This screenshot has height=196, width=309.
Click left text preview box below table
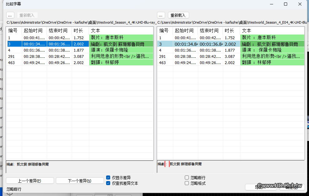tap(80, 167)
